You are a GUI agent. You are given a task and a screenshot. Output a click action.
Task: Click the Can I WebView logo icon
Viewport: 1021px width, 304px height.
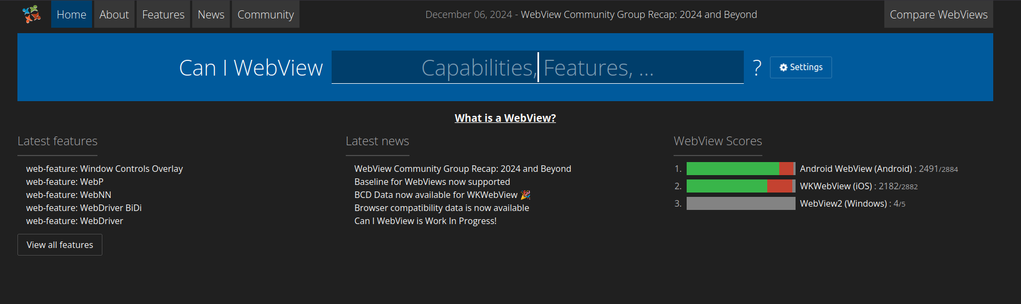click(x=32, y=14)
